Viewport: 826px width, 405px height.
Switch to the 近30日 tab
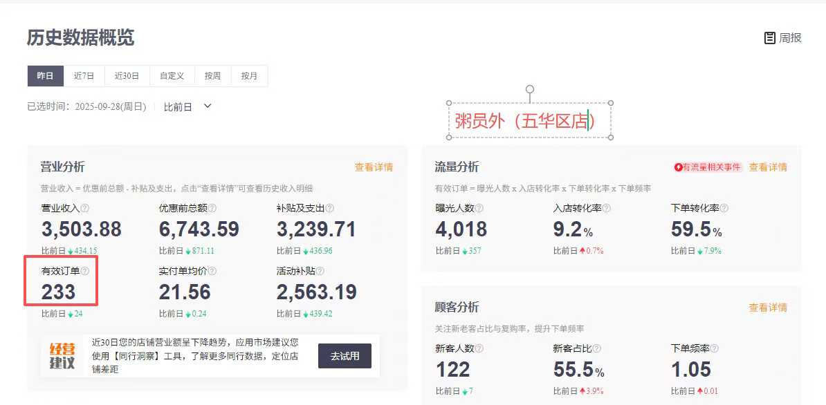127,76
